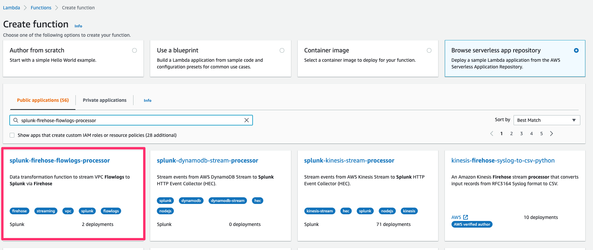Click splunk tag on flowlogs-processor card
The height and width of the screenshot is (250, 593).
87,211
